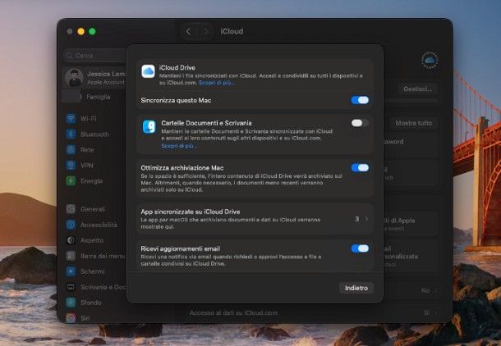
Task: Go forward with the toolbar forward arrow
Action: pos(206,31)
